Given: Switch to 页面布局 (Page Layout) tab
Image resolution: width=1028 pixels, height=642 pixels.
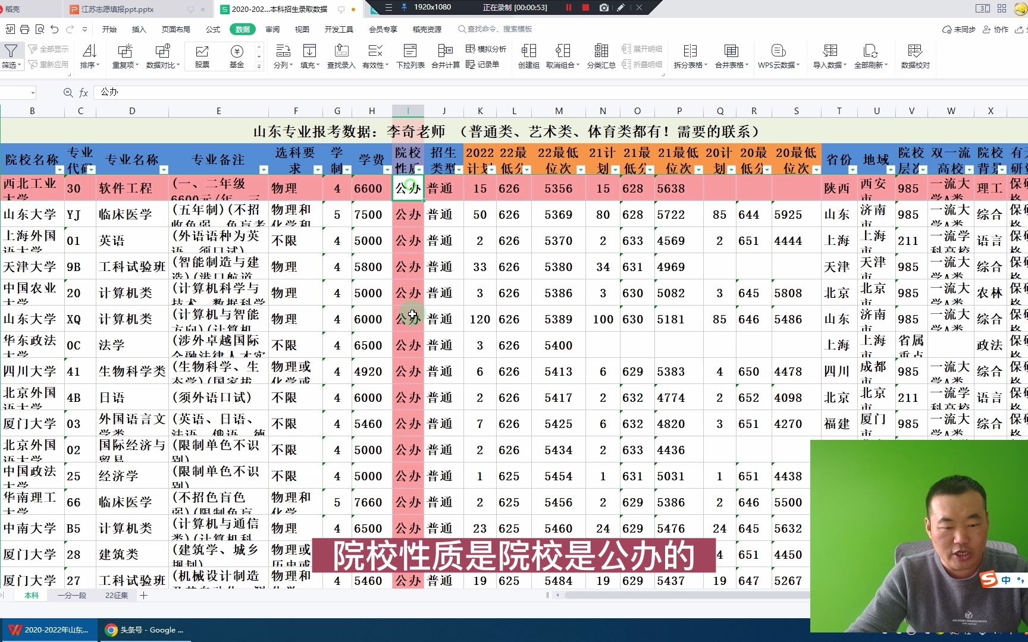Looking at the screenshot, I should coord(176,29).
